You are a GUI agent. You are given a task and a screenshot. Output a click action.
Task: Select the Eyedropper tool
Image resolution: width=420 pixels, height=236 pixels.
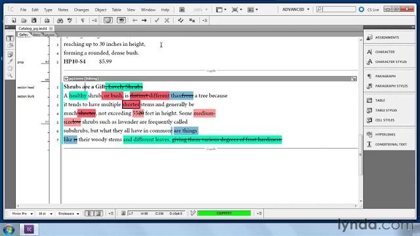[10, 61]
